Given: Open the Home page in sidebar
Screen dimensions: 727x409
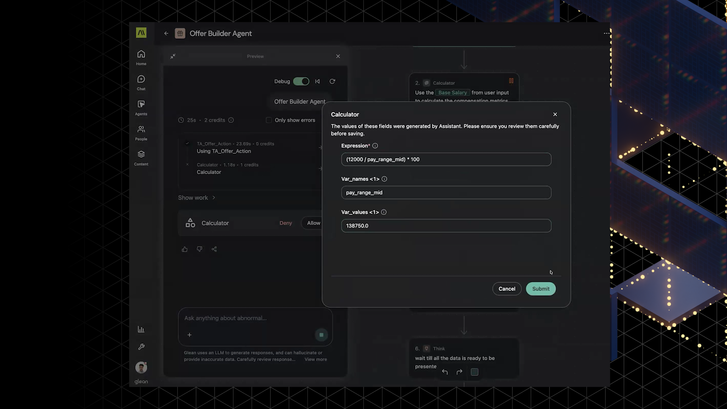Looking at the screenshot, I should click(x=141, y=58).
